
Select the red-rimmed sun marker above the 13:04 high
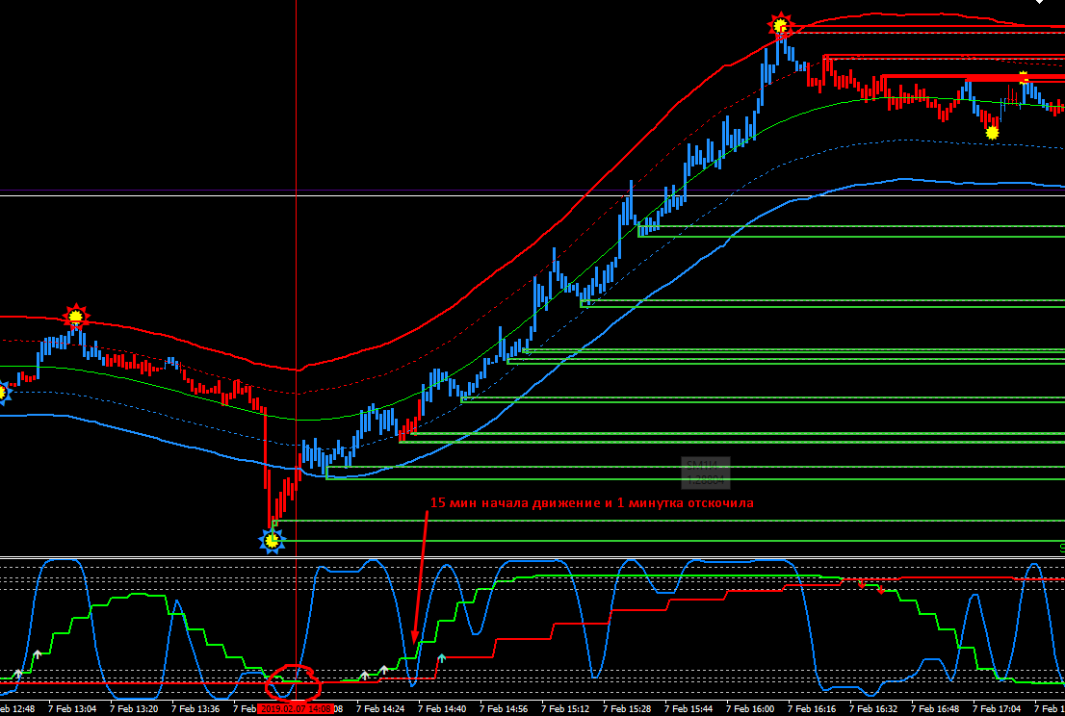75,317
